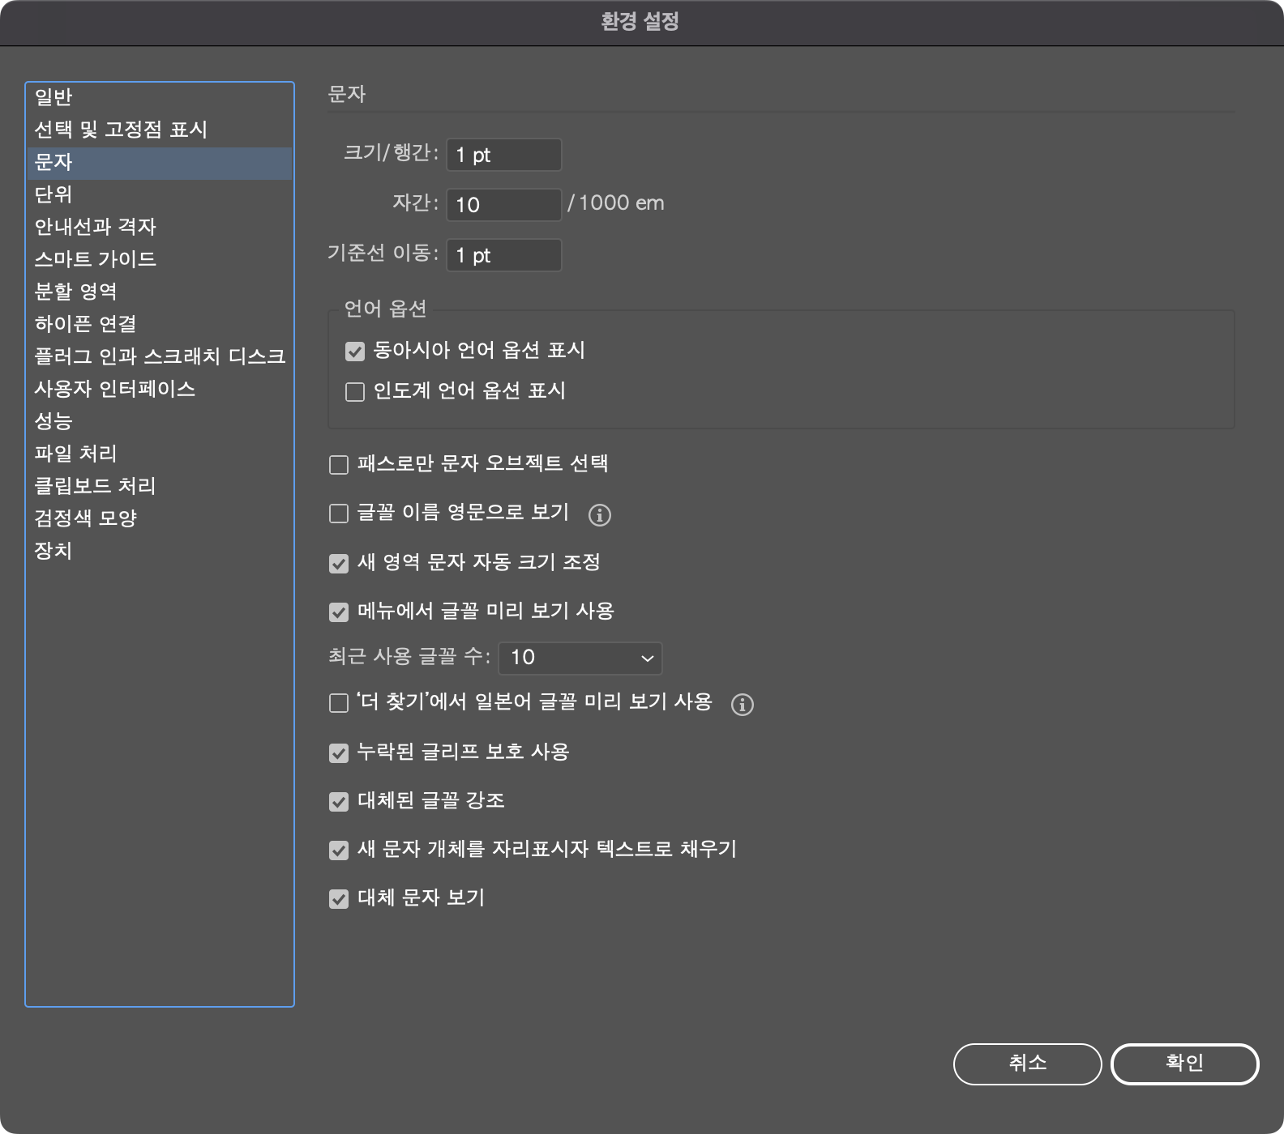Open 장치 preferences
1284x1134 pixels.
[x=160, y=552]
